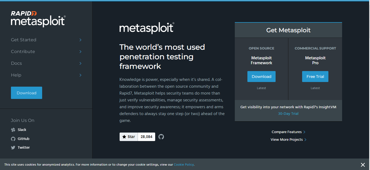
Task: Expand the Get Started chevron
Action: 80,40
